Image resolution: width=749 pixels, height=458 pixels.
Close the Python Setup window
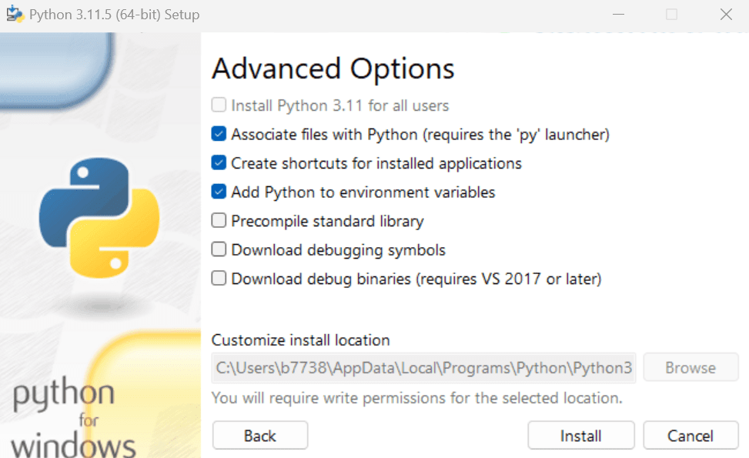tap(725, 15)
